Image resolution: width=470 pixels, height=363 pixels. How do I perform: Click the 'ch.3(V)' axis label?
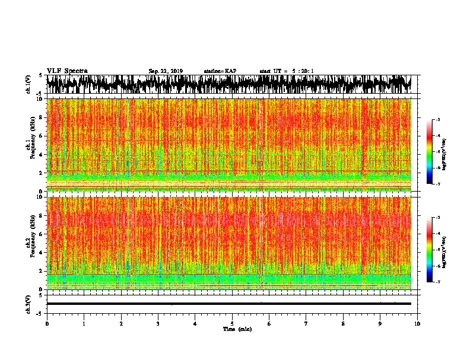pyautogui.click(x=28, y=304)
